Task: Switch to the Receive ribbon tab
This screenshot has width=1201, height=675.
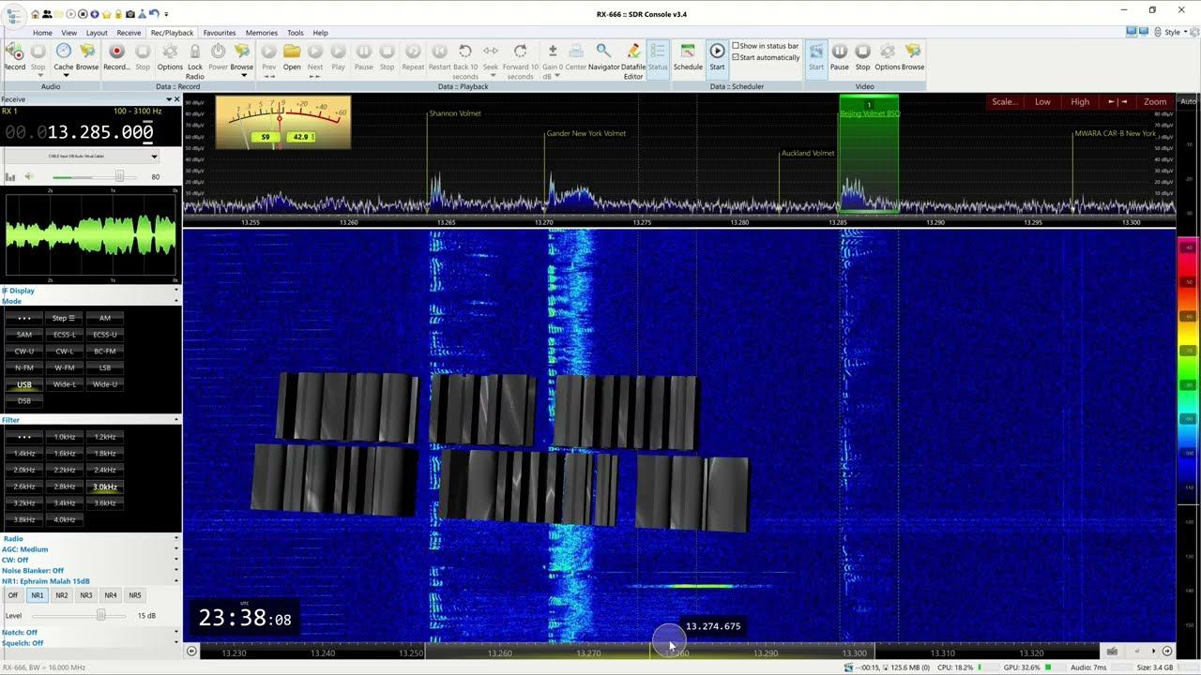Action: (x=129, y=33)
